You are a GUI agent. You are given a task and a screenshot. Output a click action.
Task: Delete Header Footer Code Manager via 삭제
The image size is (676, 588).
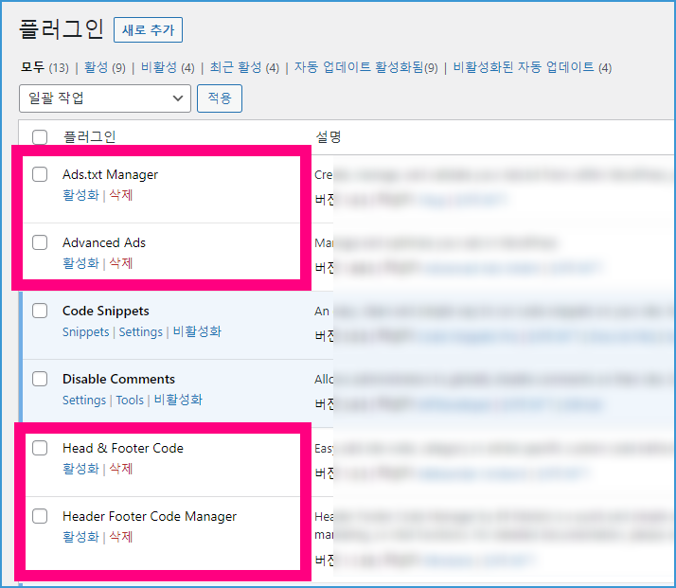click(x=121, y=537)
